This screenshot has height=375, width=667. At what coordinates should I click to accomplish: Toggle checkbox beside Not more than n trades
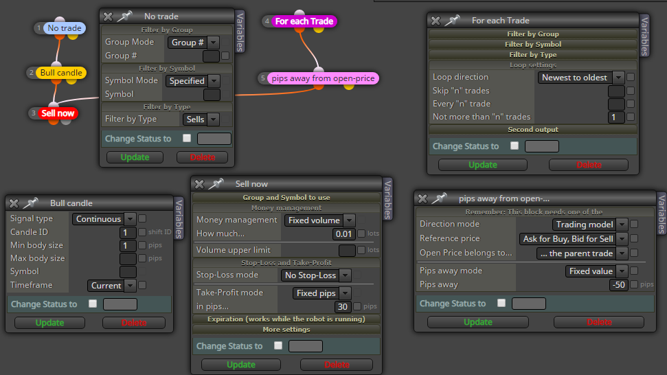[x=631, y=117]
